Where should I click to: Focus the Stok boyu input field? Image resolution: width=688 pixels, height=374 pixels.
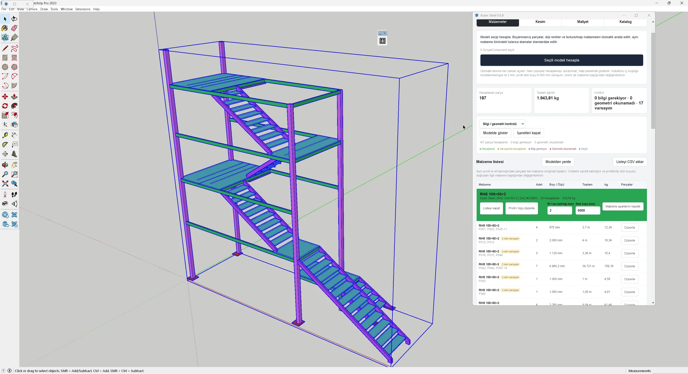point(588,210)
